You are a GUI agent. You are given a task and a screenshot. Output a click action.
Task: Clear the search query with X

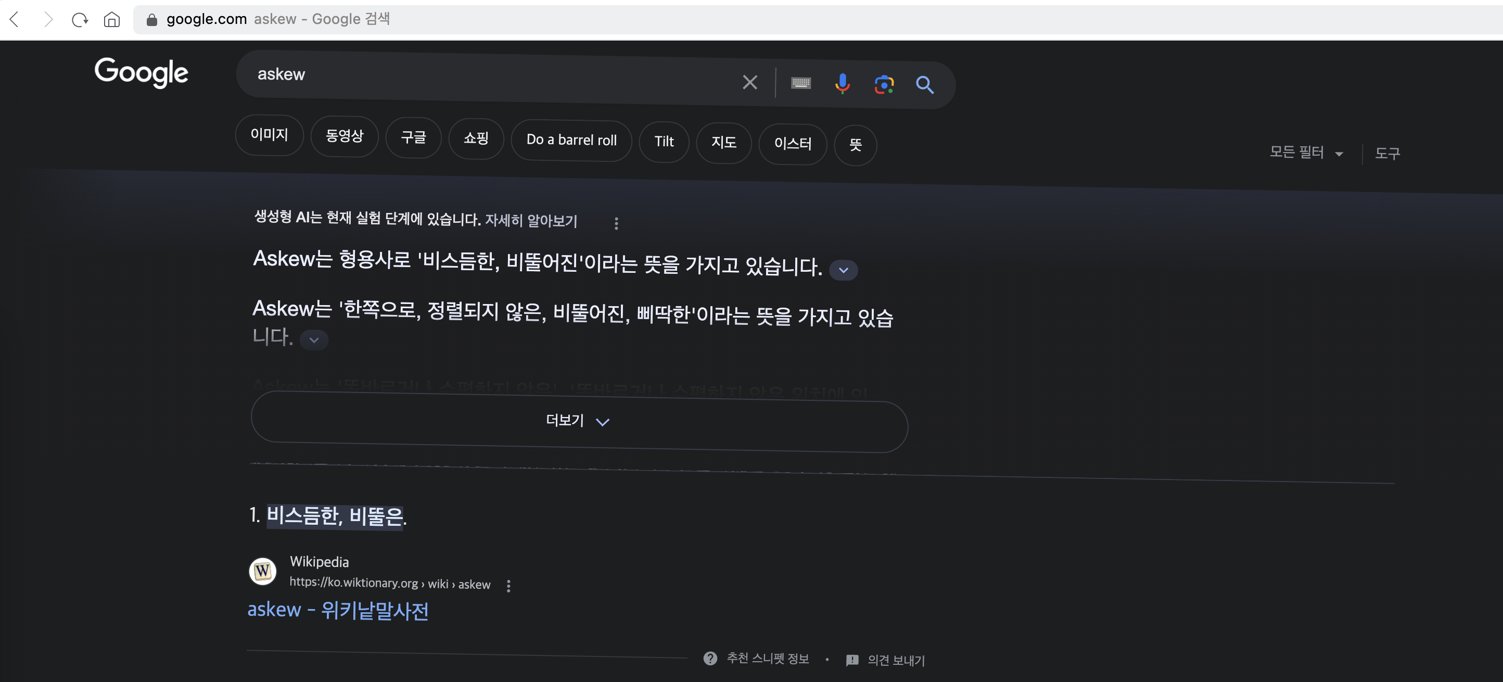(x=750, y=82)
